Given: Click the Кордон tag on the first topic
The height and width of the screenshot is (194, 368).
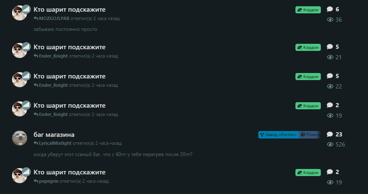Looking at the screenshot, I should (x=308, y=10).
